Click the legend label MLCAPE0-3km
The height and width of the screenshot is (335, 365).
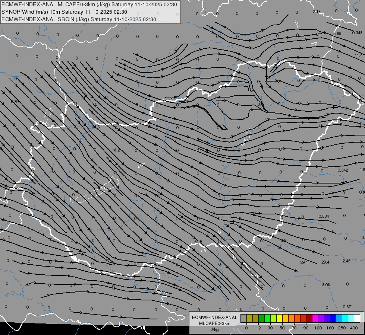[x=215, y=323]
